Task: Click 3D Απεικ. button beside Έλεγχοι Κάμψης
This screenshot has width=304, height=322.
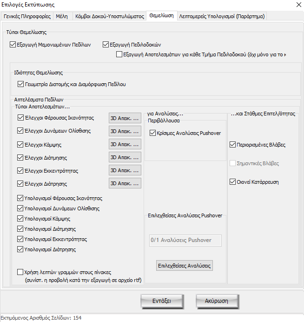Action: coord(125,144)
